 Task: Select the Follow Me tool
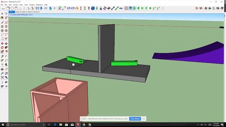pyautogui.click(x=6, y=48)
